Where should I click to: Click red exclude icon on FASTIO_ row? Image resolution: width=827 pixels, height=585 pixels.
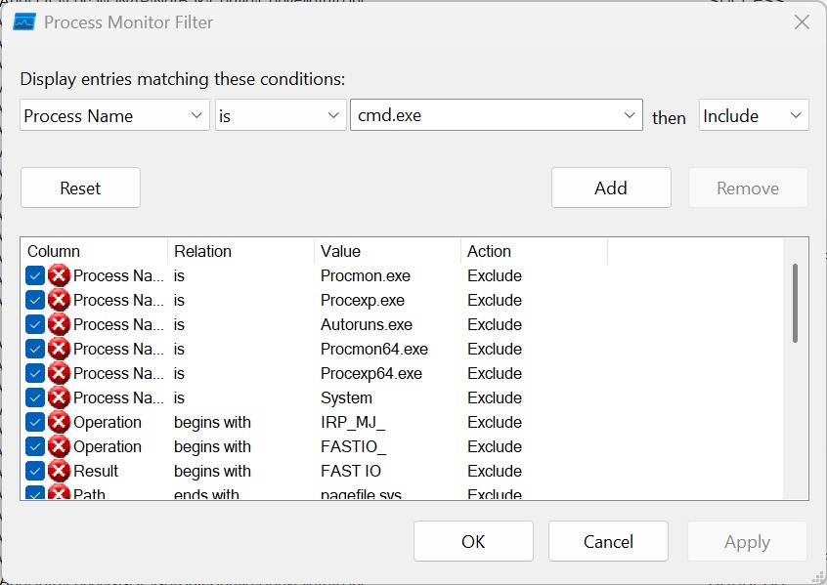click(x=59, y=446)
